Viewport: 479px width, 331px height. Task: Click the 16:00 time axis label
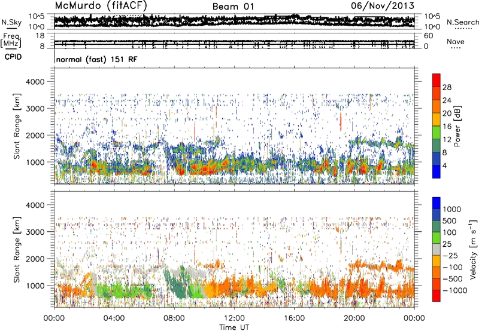tap(294, 318)
